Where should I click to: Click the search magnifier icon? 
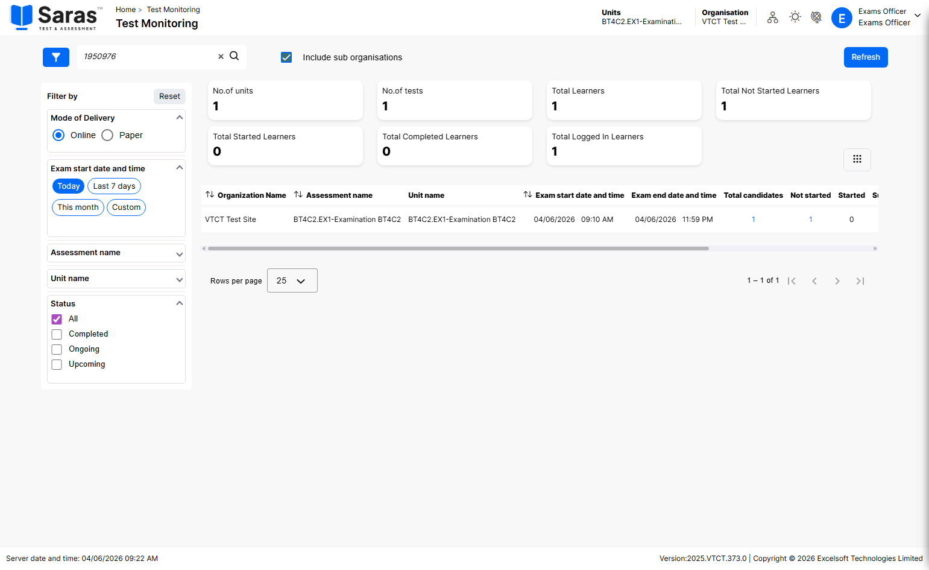pyautogui.click(x=235, y=56)
